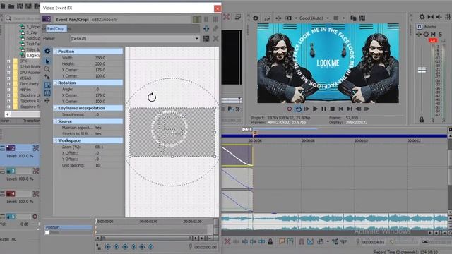Switch to the Transitions tab
Image resolution: width=452 pixels, height=254 pixels.
point(31,121)
